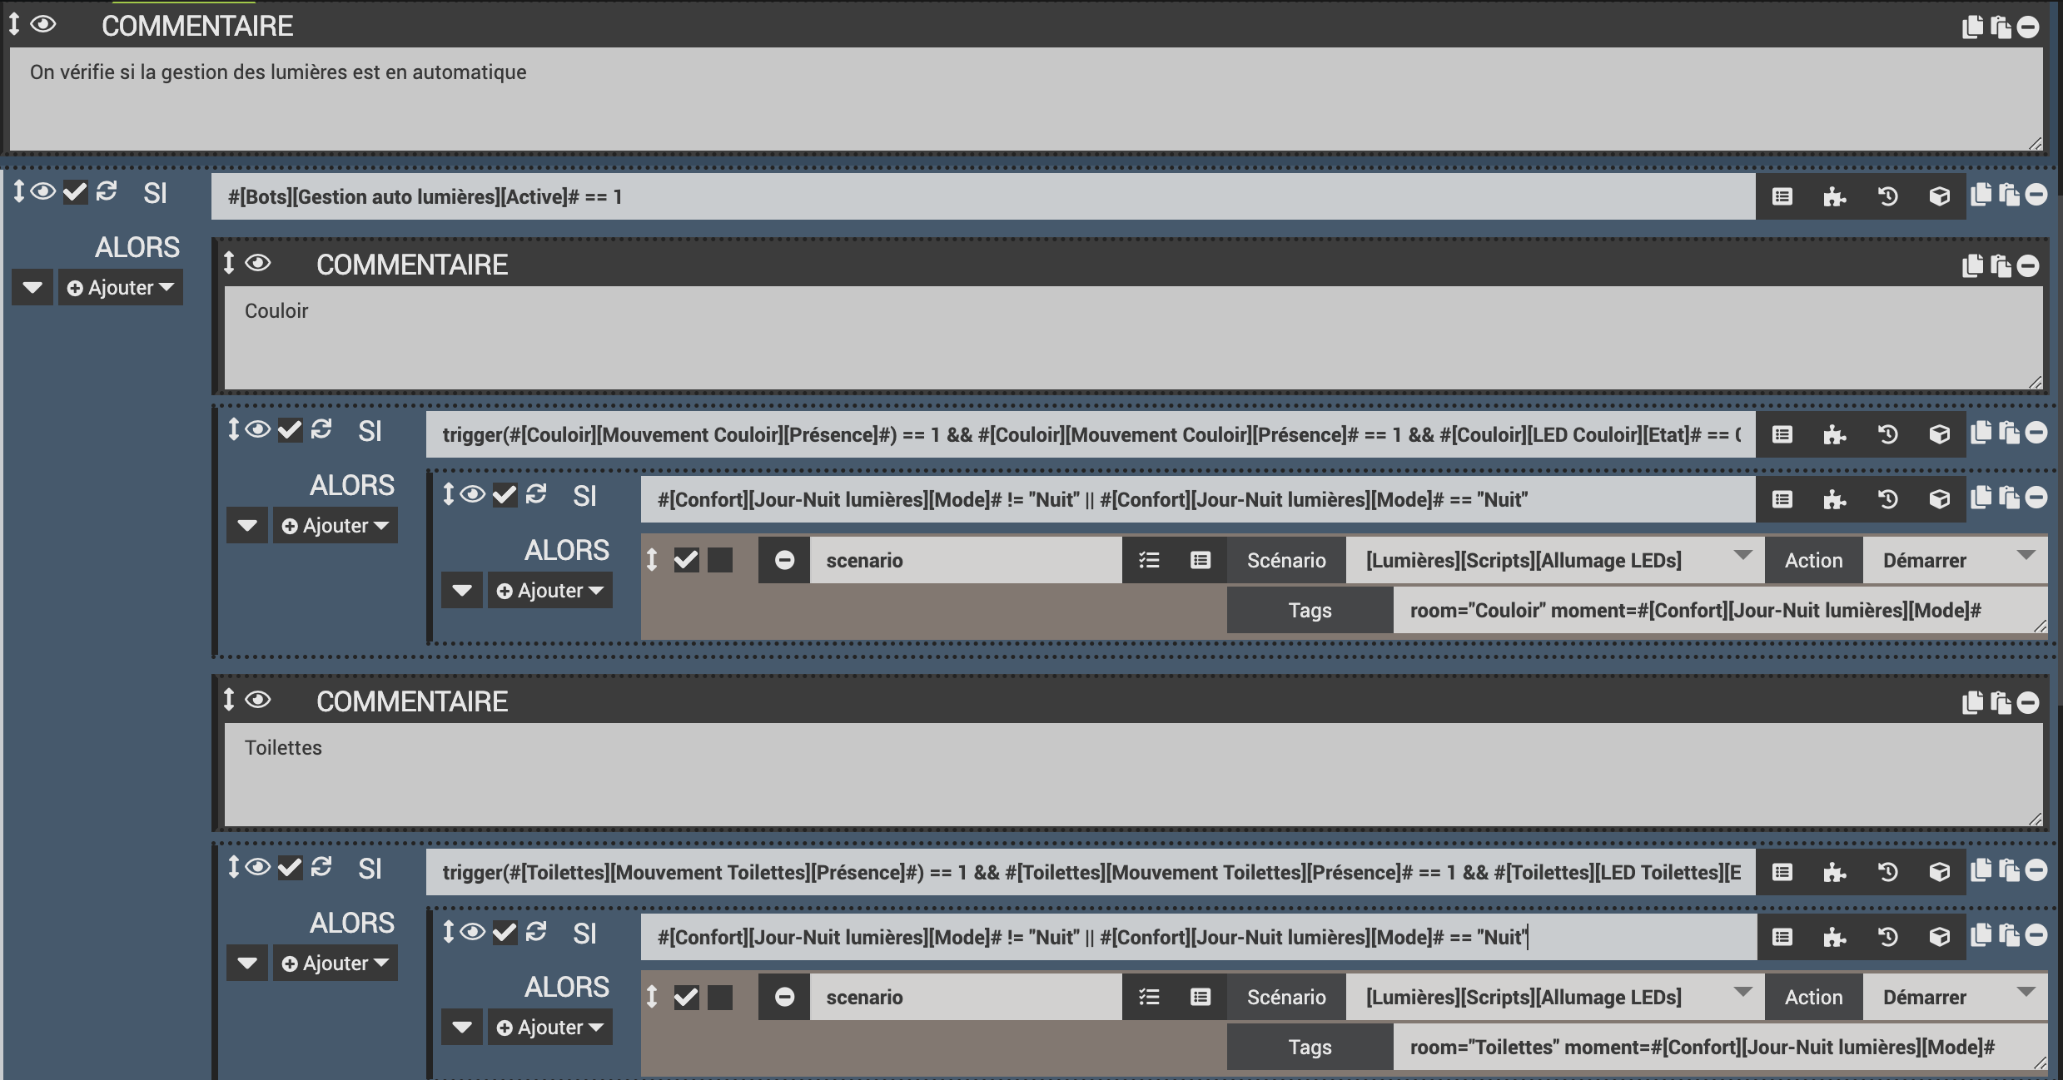Click history icon on Couloir trigger condition row
The image size is (2063, 1080).
(1887, 434)
